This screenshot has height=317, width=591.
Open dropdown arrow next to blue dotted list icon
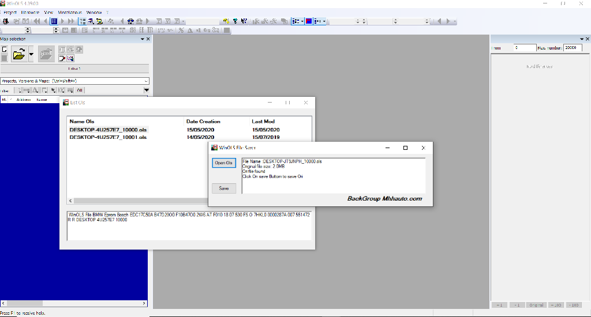302,21
